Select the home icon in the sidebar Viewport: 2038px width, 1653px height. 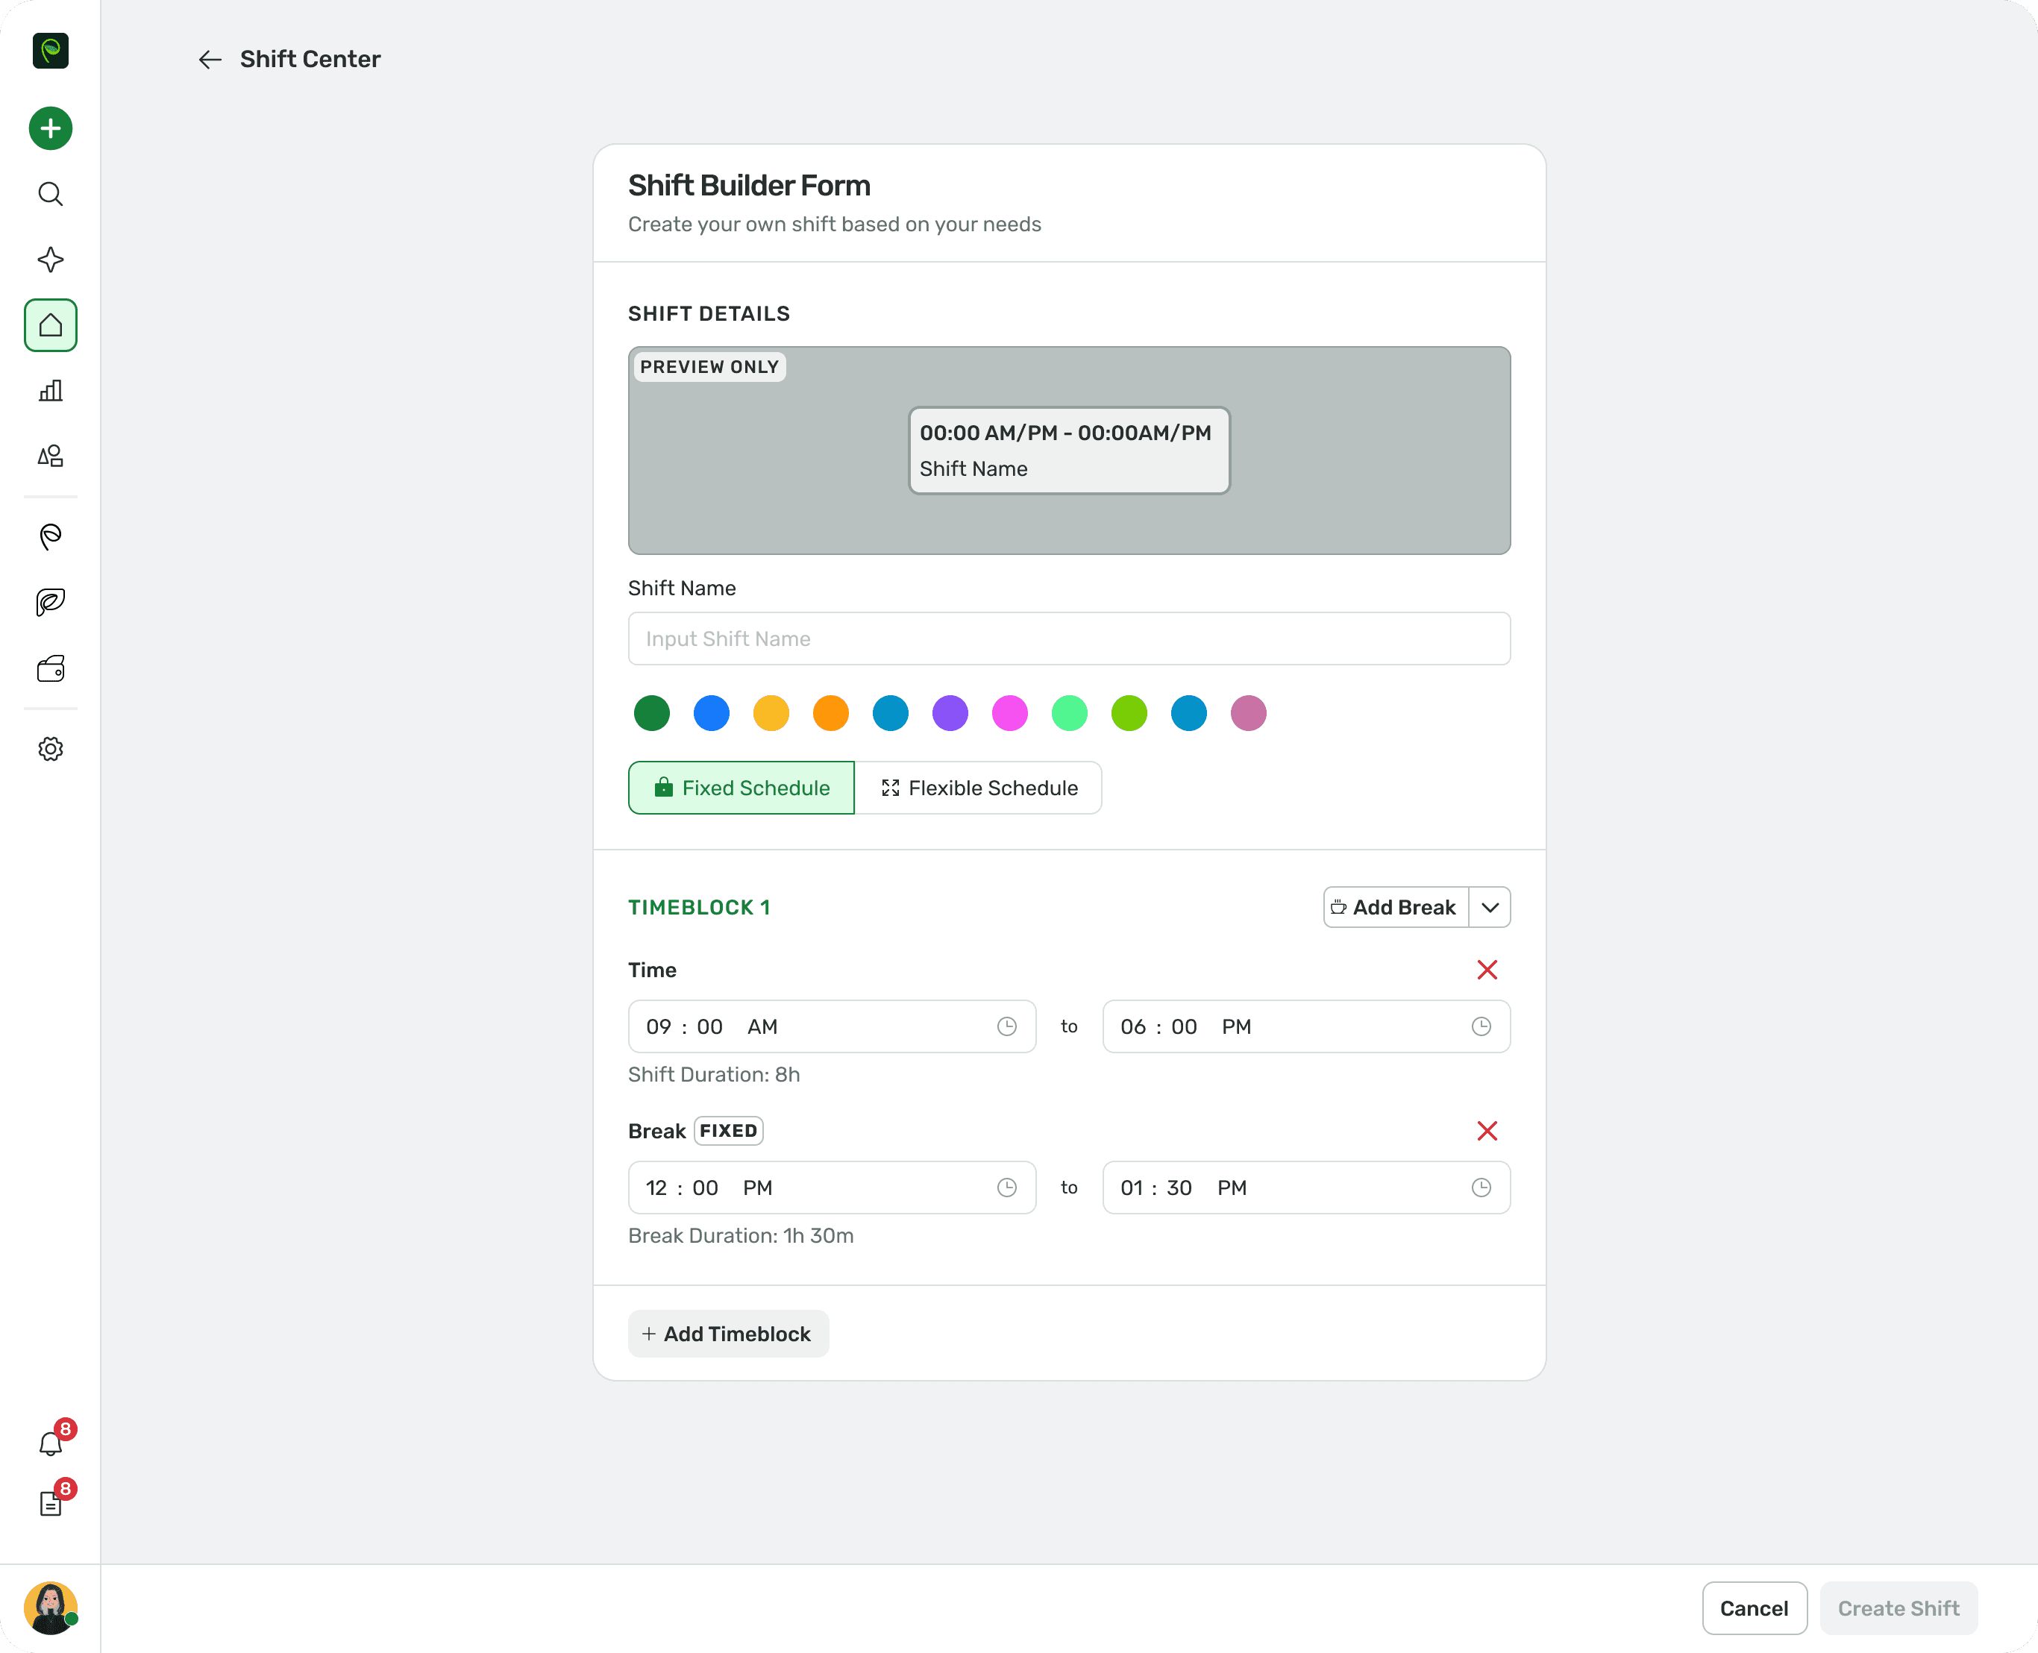(x=49, y=324)
